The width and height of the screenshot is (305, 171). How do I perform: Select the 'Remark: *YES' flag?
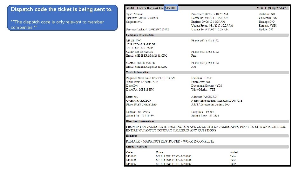(268, 26)
